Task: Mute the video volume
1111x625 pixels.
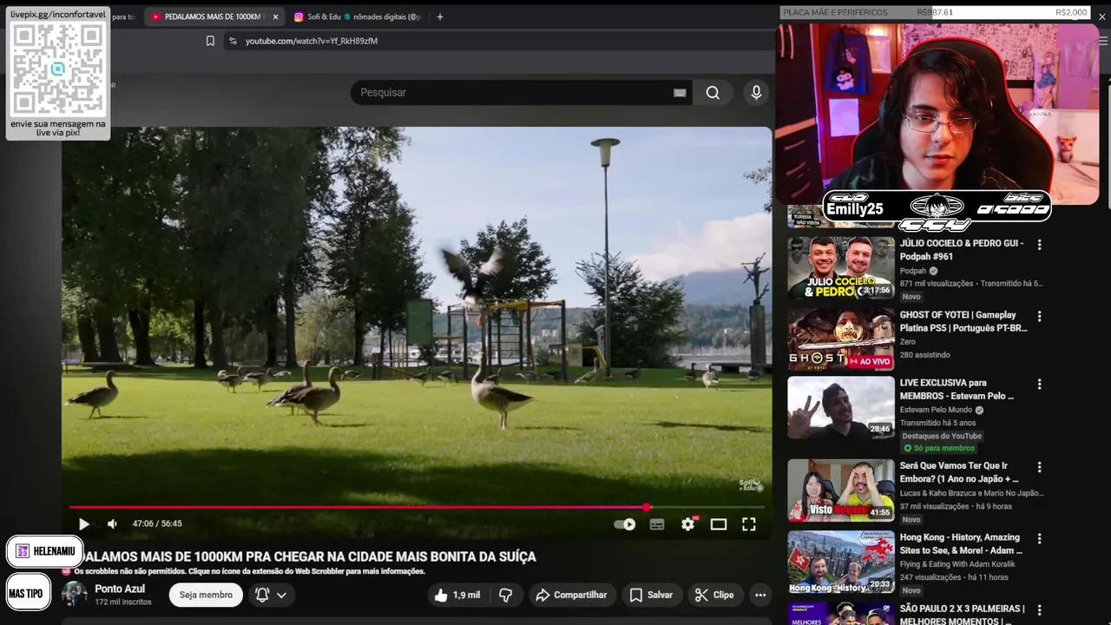Action: (112, 524)
